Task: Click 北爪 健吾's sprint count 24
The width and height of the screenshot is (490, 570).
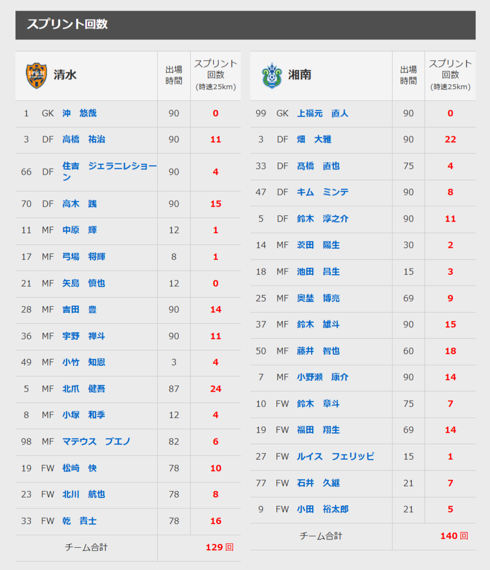Action: click(216, 389)
